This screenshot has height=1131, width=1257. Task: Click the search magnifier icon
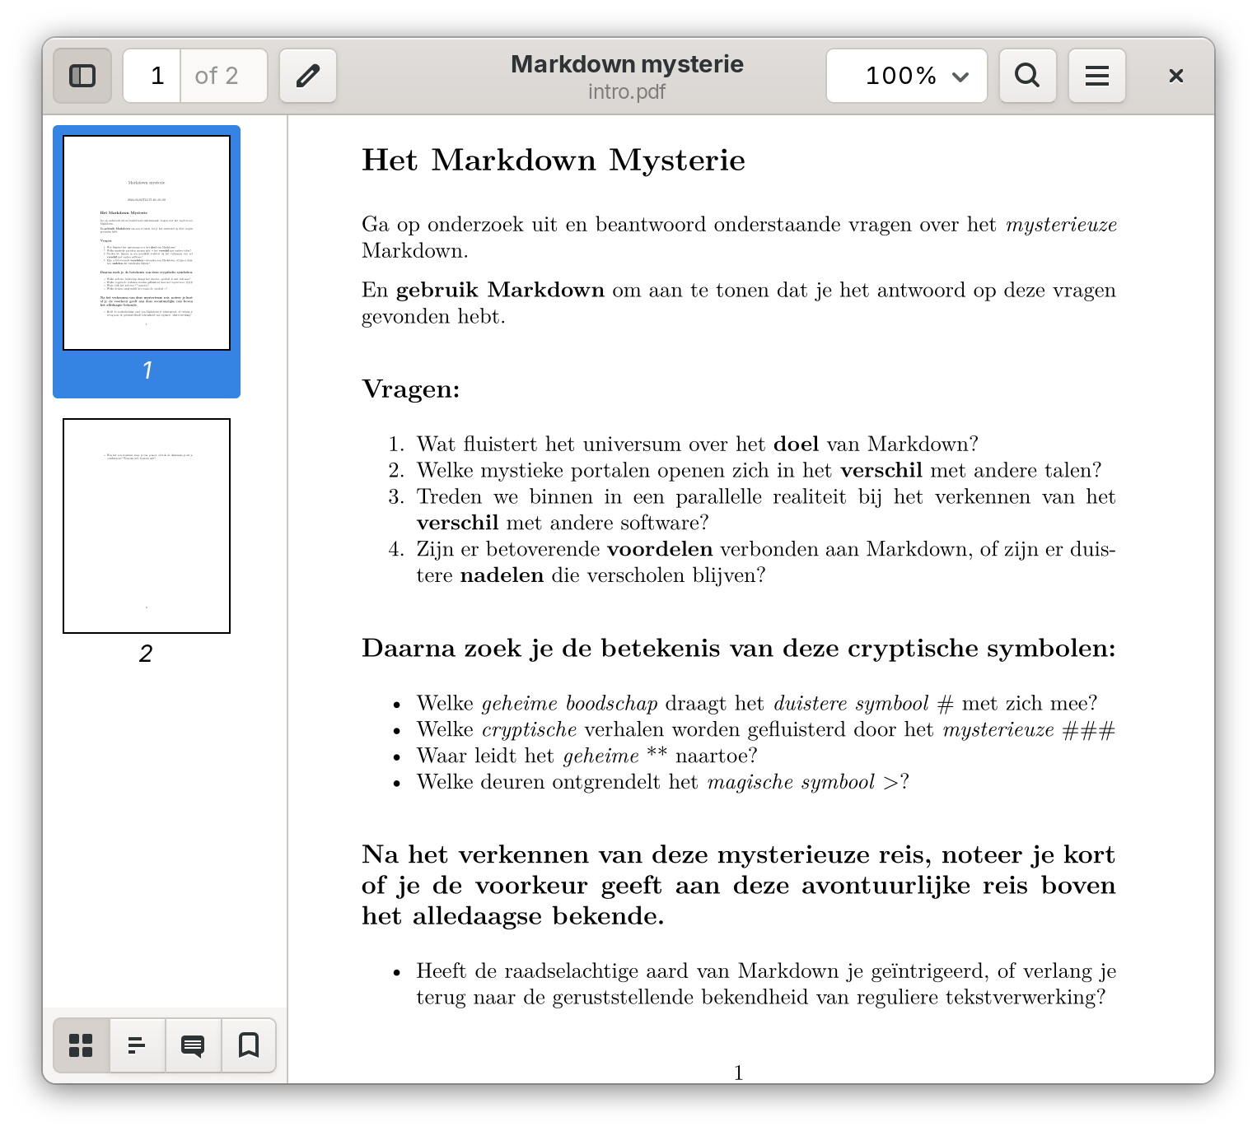[x=1027, y=76]
